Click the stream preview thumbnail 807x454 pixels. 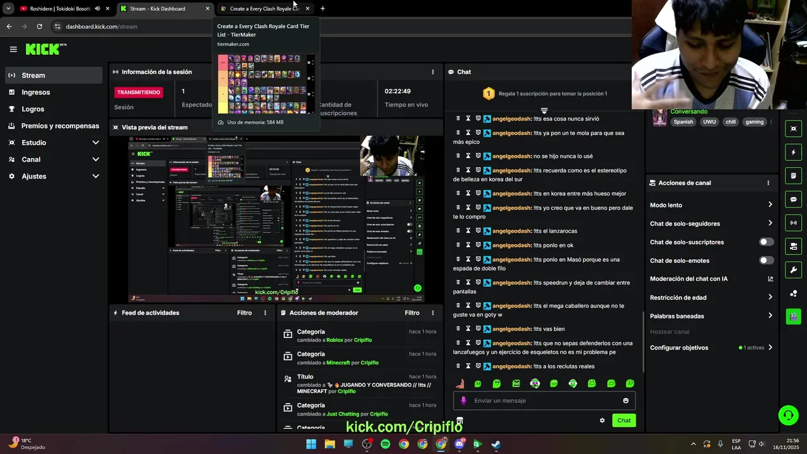pos(276,219)
